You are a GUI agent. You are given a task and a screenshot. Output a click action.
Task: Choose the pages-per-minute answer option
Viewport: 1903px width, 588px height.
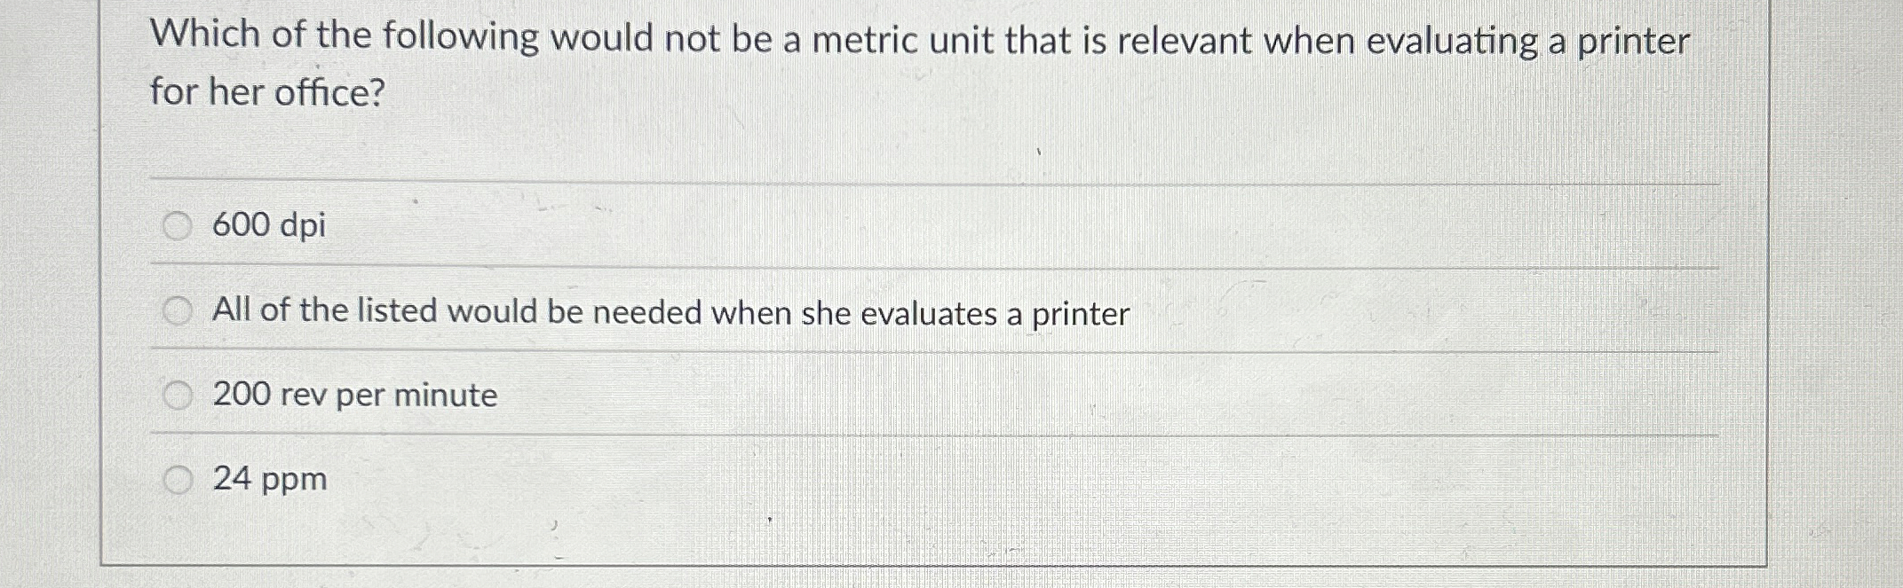click(x=269, y=479)
